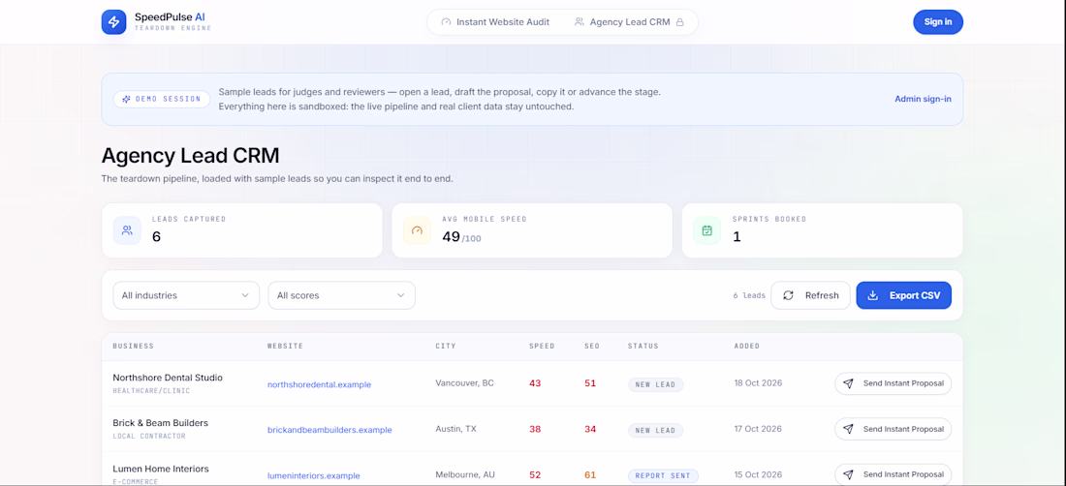Click Northshore Dental Studio business name
The width and height of the screenshot is (1066, 486).
click(168, 378)
